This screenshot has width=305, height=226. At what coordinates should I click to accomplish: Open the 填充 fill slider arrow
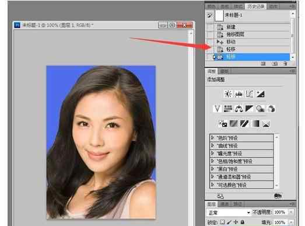coord(291,222)
